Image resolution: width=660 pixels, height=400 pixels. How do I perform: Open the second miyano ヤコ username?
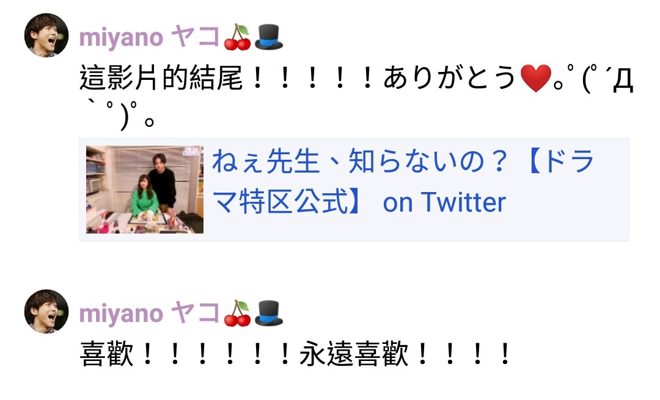pos(150,313)
